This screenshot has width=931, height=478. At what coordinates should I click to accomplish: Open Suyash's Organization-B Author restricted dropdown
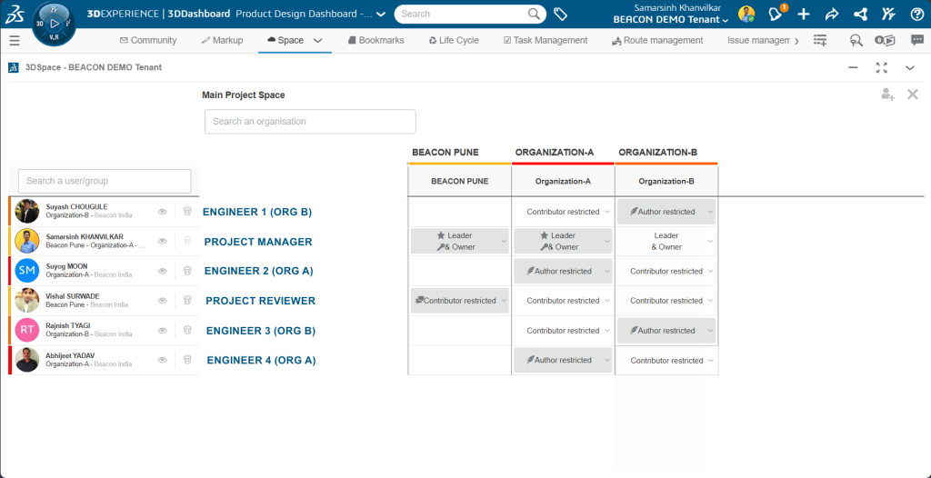[666, 212]
